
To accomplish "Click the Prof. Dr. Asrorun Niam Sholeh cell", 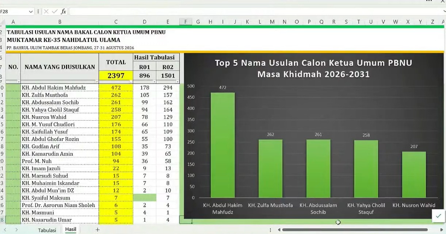I will (x=60, y=205).
